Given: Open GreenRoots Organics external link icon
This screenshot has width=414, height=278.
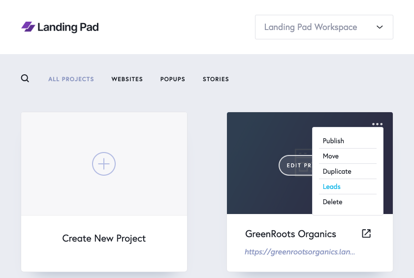Looking at the screenshot, I should (x=366, y=234).
